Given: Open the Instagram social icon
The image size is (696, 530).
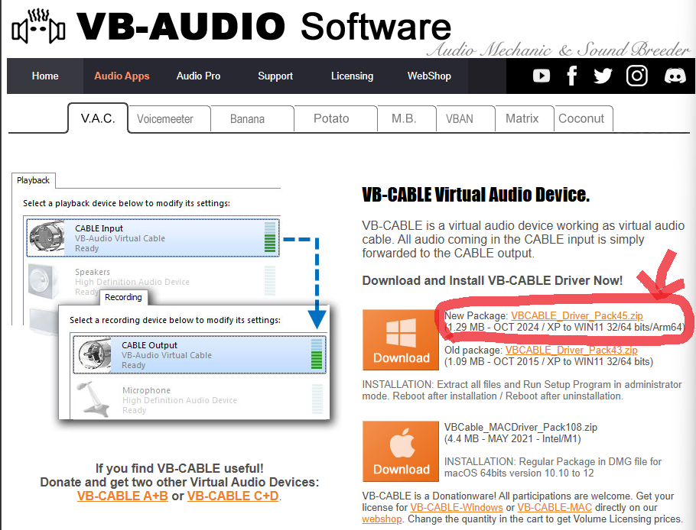Looking at the screenshot, I should point(637,76).
